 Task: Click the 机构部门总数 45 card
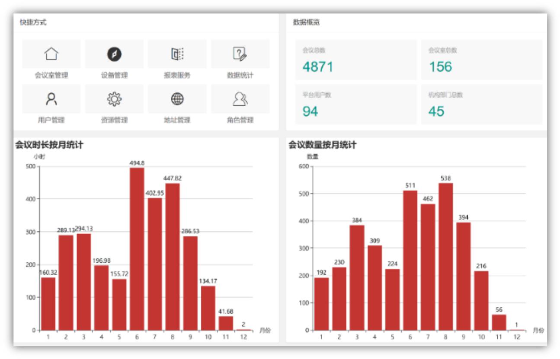(x=481, y=105)
